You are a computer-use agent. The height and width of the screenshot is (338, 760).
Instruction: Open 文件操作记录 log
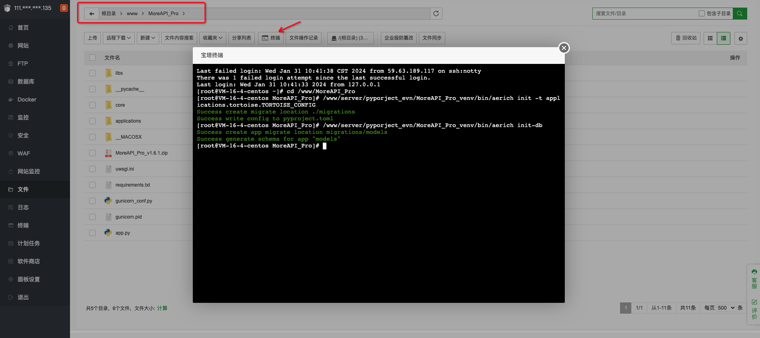click(x=304, y=38)
